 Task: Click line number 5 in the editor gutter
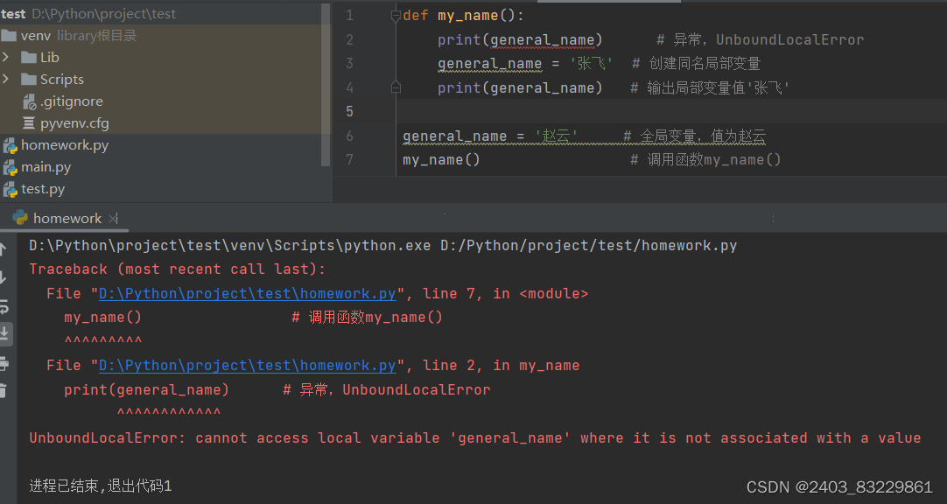(349, 111)
